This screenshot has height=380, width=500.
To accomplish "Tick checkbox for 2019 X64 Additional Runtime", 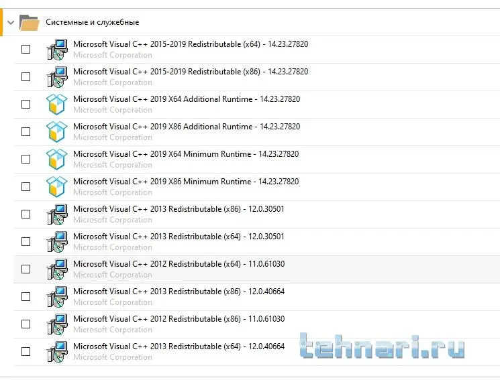I will pos(26,105).
